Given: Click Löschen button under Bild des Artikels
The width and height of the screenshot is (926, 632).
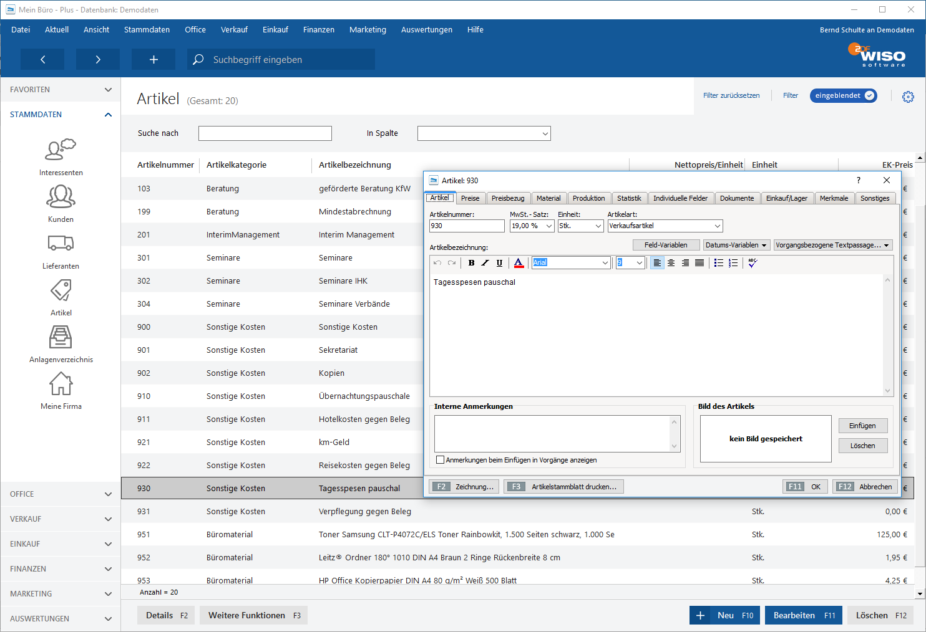Looking at the screenshot, I should tap(863, 446).
